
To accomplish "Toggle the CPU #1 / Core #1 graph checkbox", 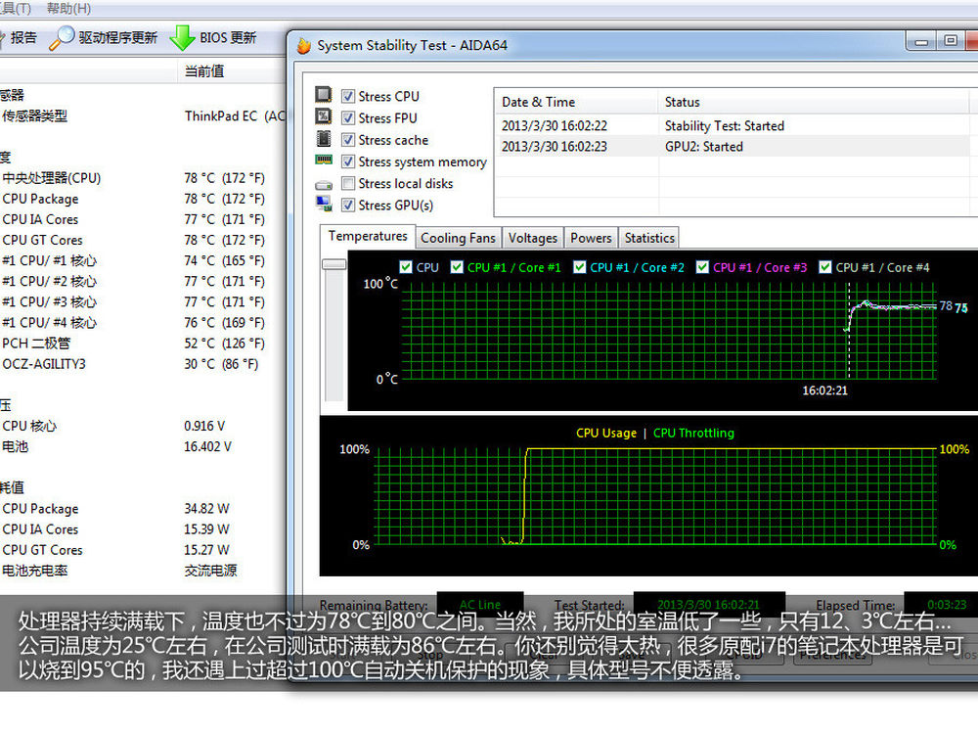I will coord(457,267).
